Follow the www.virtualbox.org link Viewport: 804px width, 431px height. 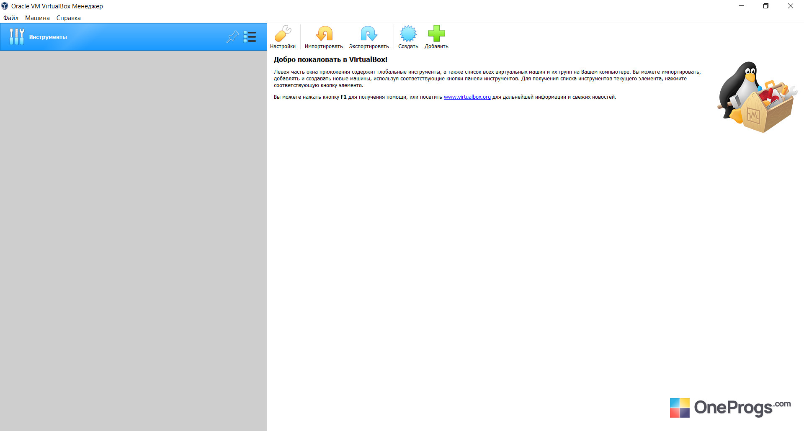pyautogui.click(x=467, y=97)
